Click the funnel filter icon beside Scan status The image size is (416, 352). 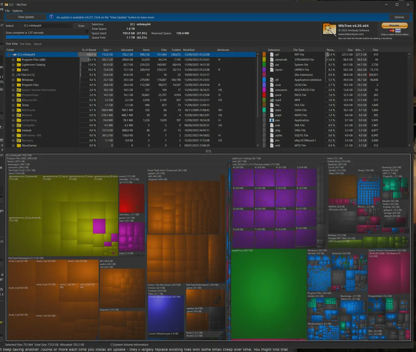pos(86,32)
